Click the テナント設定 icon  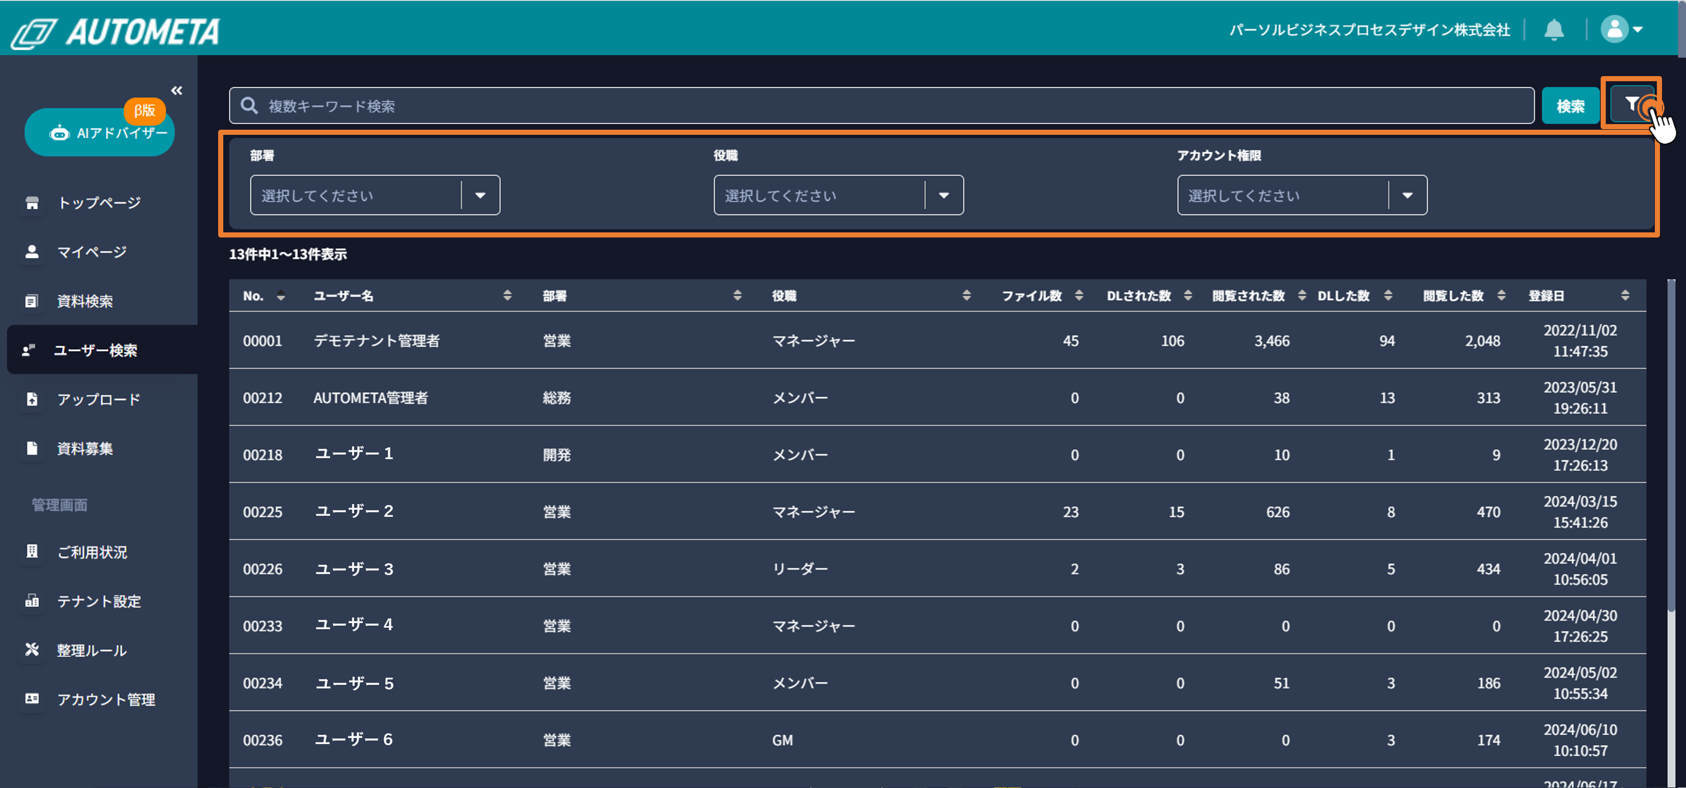point(32,601)
